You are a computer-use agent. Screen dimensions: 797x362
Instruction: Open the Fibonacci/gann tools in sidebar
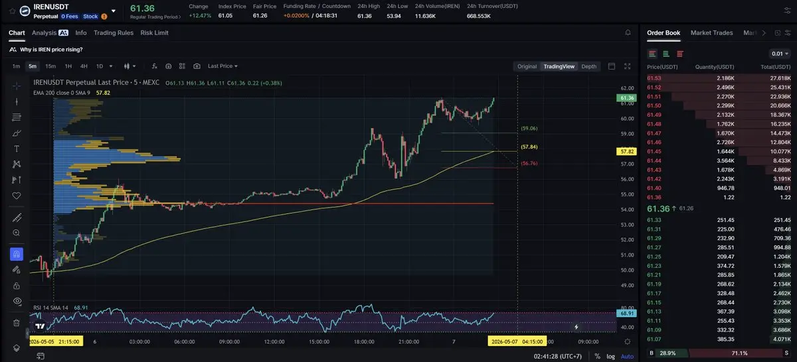tap(17, 117)
